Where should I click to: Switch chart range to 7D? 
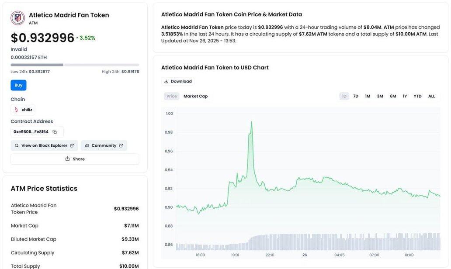[x=356, y=96]
